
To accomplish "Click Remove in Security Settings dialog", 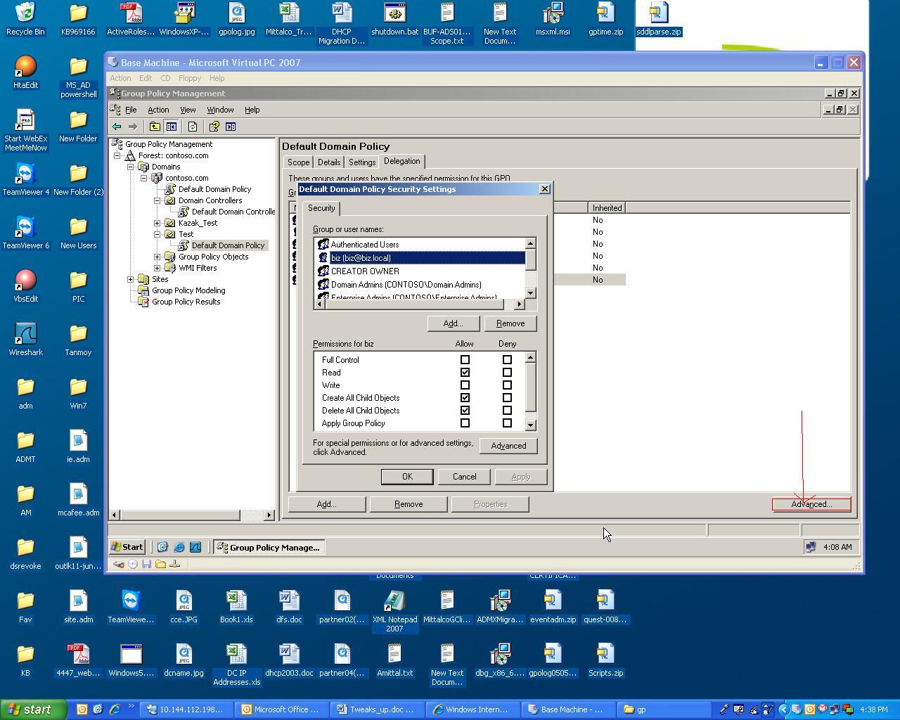I will coord(510,323).
